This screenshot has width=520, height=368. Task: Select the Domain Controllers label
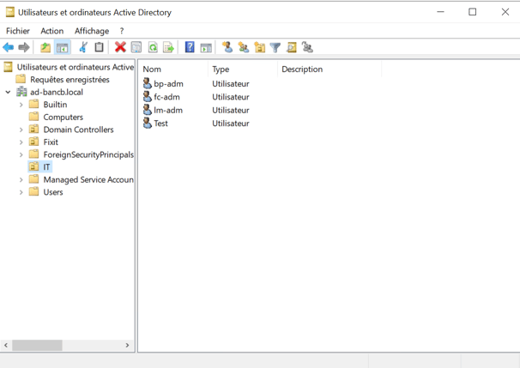(x=78, y=130)
